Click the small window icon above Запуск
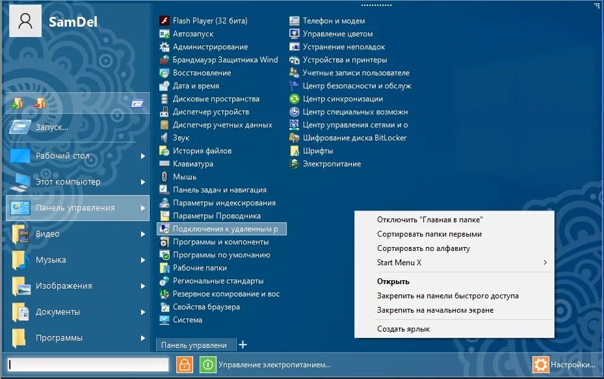Viewport: 604px width, 379px height. tap(137, 103)
